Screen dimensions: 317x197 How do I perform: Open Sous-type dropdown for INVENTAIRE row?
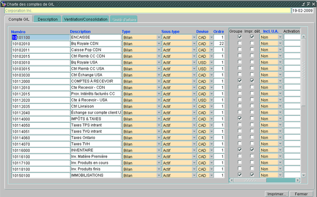[194, 150]
